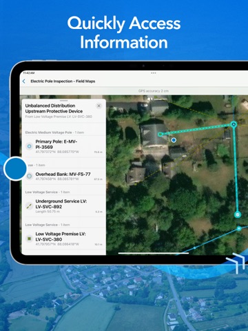Image resolution: width=248 pixels, height=331 pixels.
Task: Tap the teal circular device marker on the vertical line
Action: click(238, 214)
